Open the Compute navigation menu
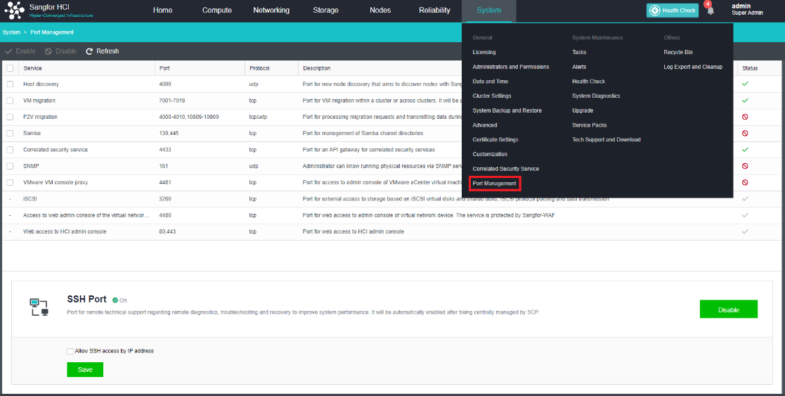785x396 pixels. [217, 11]
